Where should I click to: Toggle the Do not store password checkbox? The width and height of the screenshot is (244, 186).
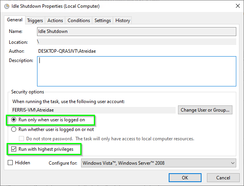coord(21,139)
